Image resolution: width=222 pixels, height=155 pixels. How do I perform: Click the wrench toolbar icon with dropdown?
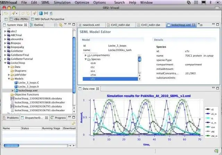14,13
